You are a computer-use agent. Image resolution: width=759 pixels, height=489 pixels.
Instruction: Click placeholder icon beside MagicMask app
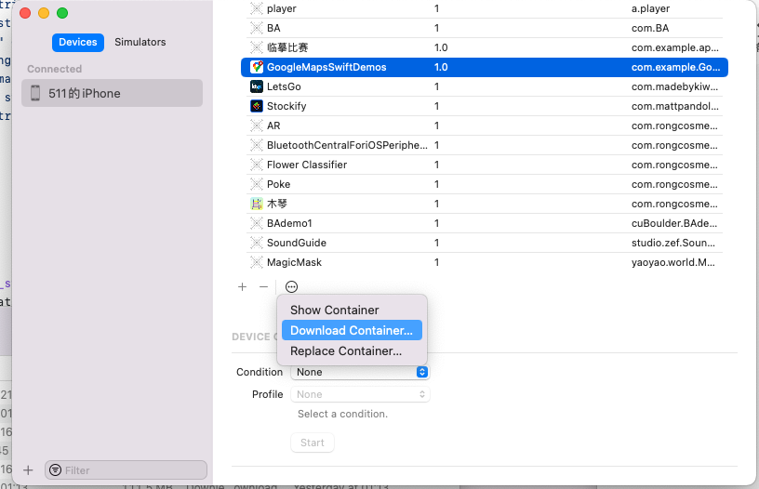(x=257, y=262)
